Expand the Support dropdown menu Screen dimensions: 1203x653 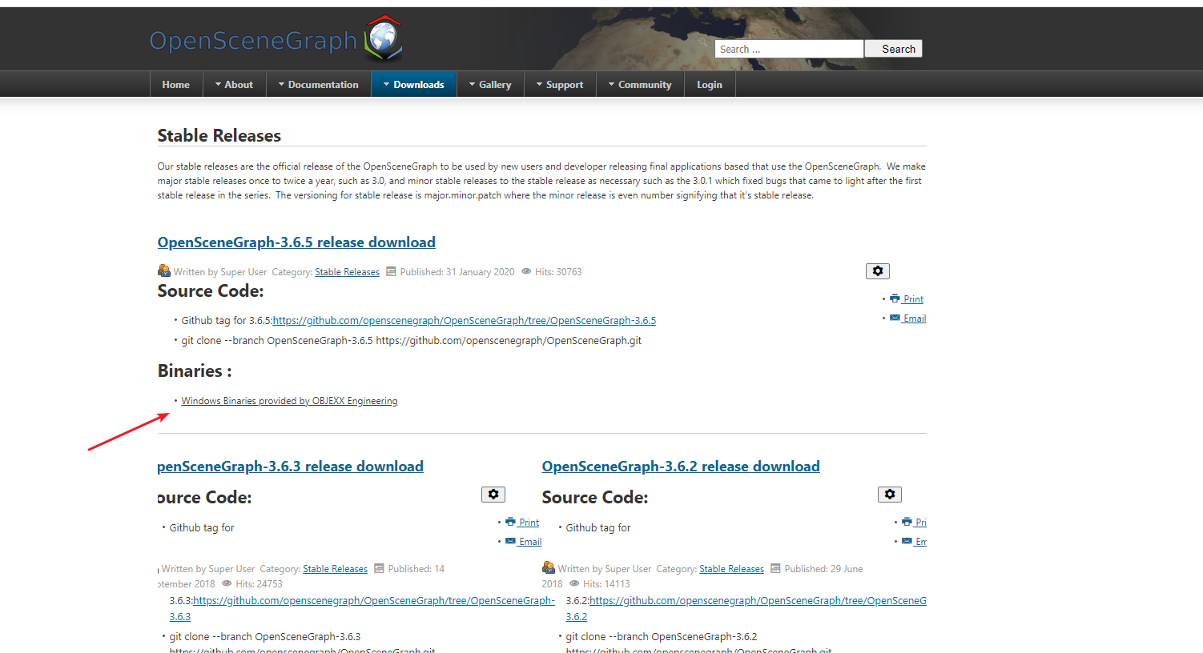[x=560, y=83]
